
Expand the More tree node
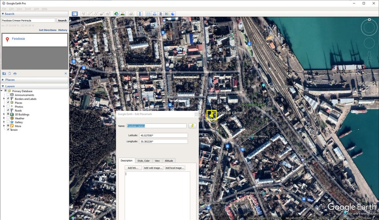point(4,126)
